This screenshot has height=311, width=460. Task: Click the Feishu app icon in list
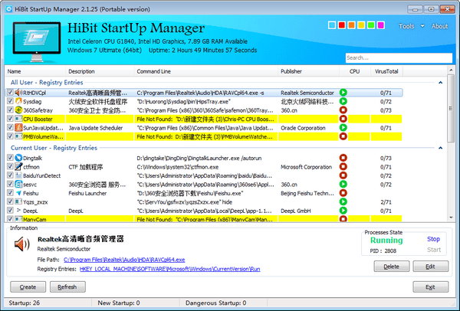(18, 194)
